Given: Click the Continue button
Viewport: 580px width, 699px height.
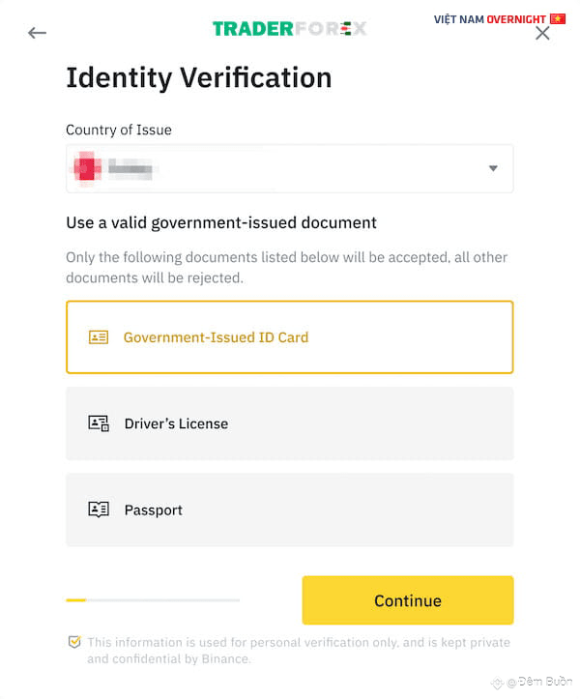Looking at the screenshot, I should click(x=408, y=600).
